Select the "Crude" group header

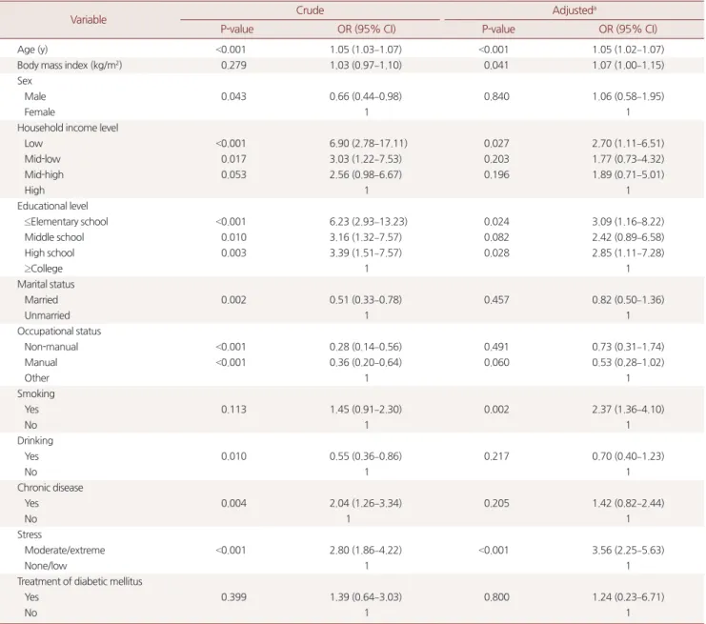310,10
